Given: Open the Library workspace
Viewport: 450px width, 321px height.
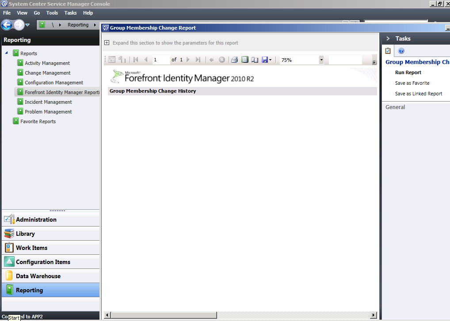Looking at the screenshot, I should pos(51,234).
